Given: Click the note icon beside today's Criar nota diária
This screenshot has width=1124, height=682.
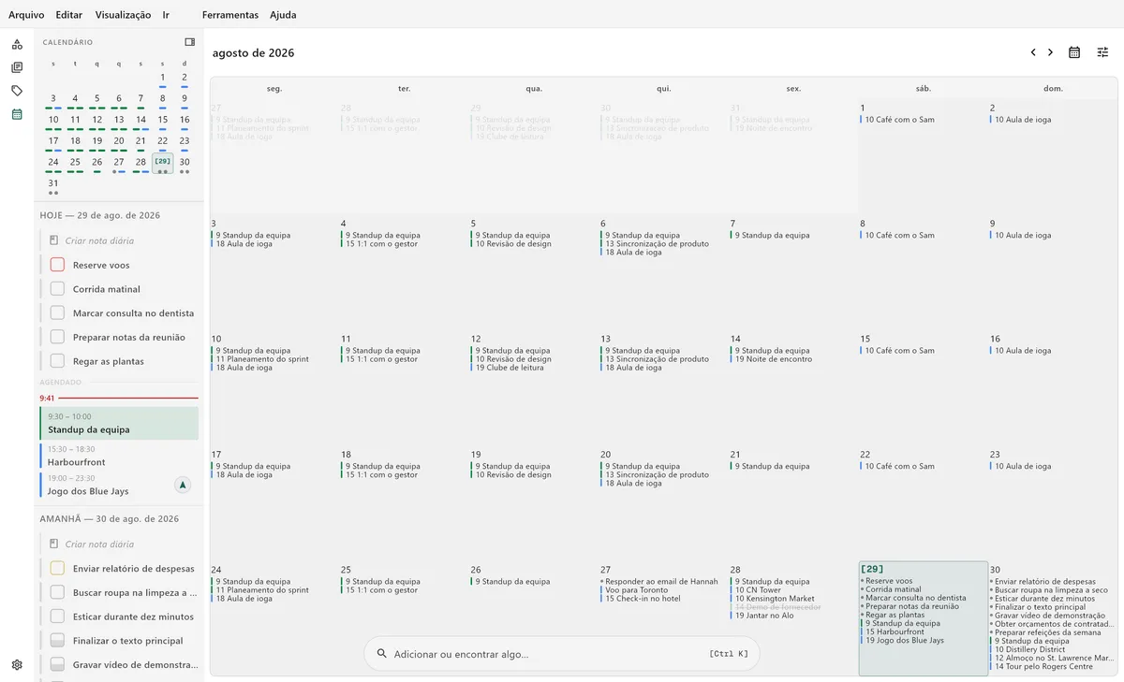Looking at the screenshot, I should (x=54, y=240).
